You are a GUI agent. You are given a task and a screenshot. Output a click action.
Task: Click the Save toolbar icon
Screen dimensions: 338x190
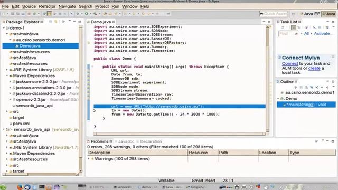coord(13,14)
